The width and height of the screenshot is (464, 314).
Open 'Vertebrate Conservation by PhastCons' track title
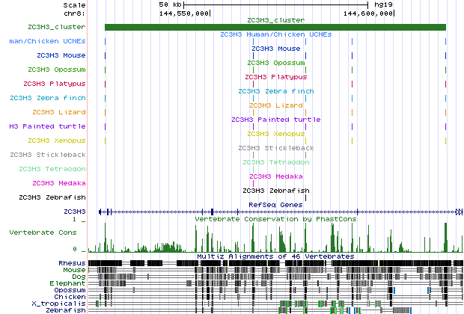coord(275,219)
